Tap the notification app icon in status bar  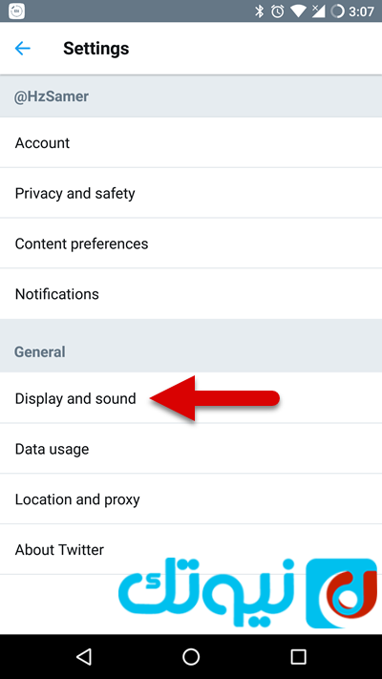pos(16,11)
